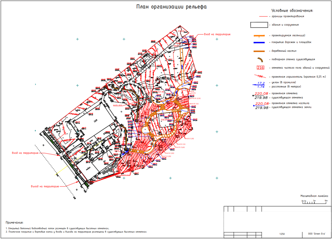Select the buildings rectangle symbol in legend
The width and height of the screenshot is (332, 239).
[x=259, y=25]
